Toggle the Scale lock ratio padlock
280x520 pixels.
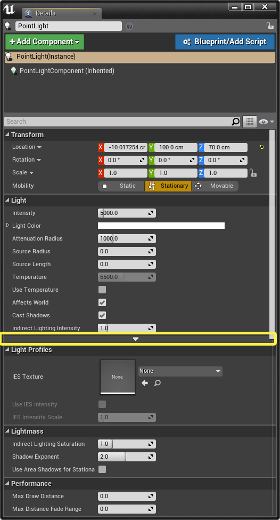tap(253, 173)
